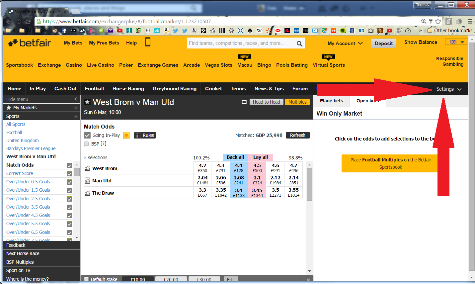
Task: Select the Lay all pink header
Action: (261, 157)
